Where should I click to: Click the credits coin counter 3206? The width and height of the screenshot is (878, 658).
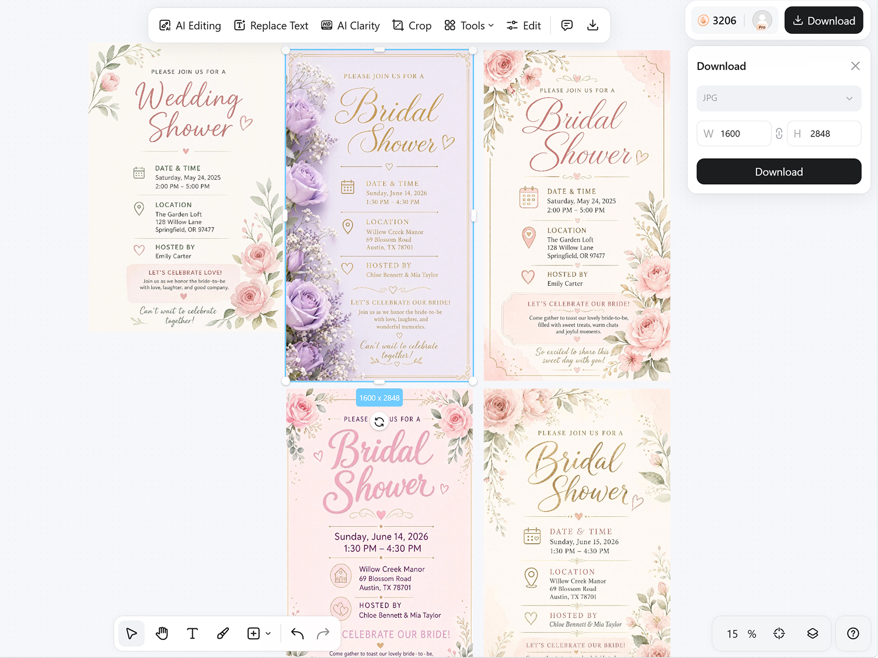click(717, 20)
